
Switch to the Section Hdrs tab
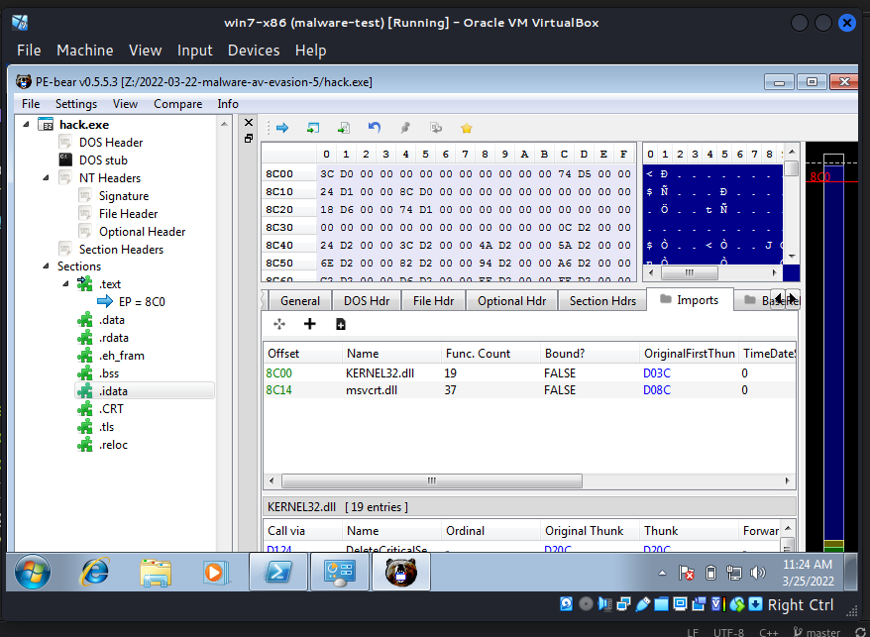click(601, 300)
